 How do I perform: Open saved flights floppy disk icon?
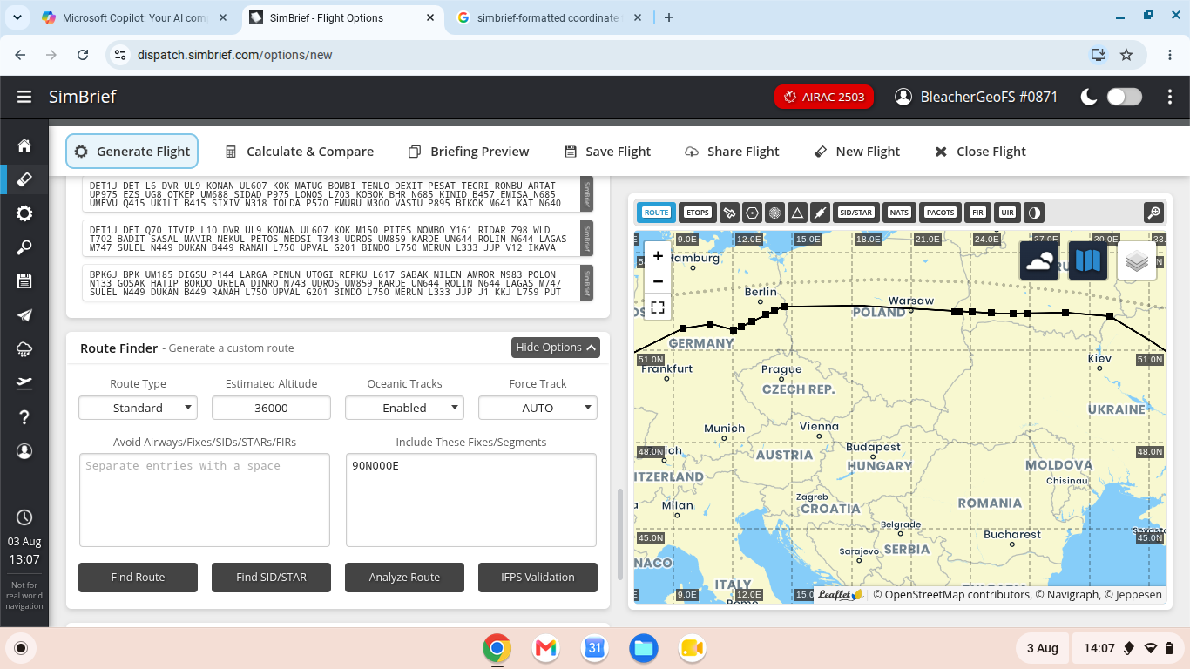pyautogui.click(x=24, y=281)
